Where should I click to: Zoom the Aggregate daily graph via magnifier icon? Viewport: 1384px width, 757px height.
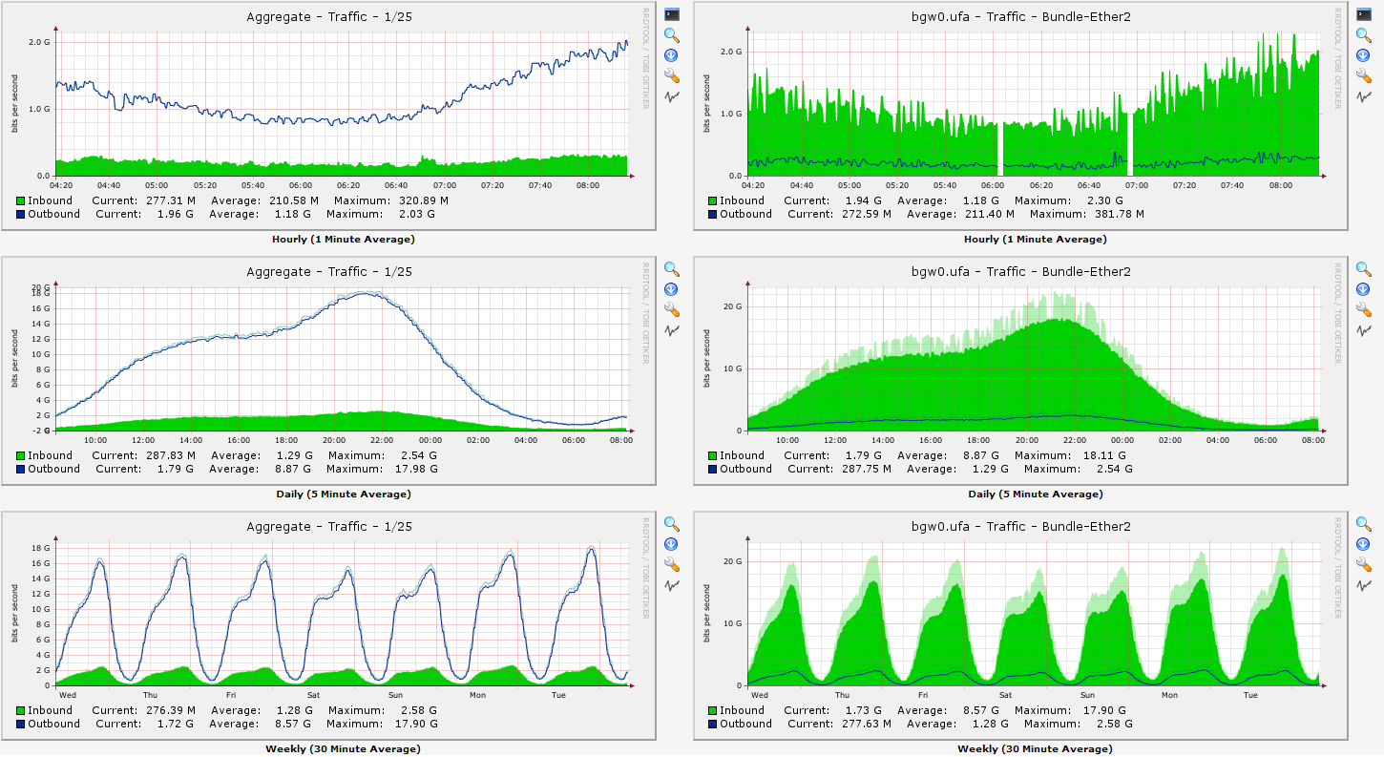coord(672,269)
